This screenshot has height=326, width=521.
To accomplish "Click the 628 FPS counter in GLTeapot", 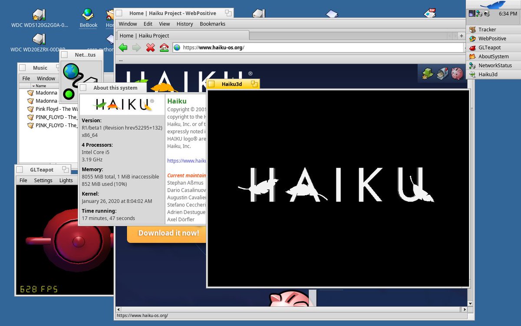I will (39, 289).
